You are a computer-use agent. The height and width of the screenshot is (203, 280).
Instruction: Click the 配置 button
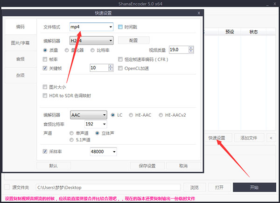click(x=133, y=40)
